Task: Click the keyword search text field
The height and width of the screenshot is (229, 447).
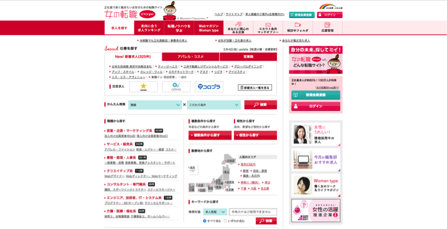Action: [x=252, y=212]
